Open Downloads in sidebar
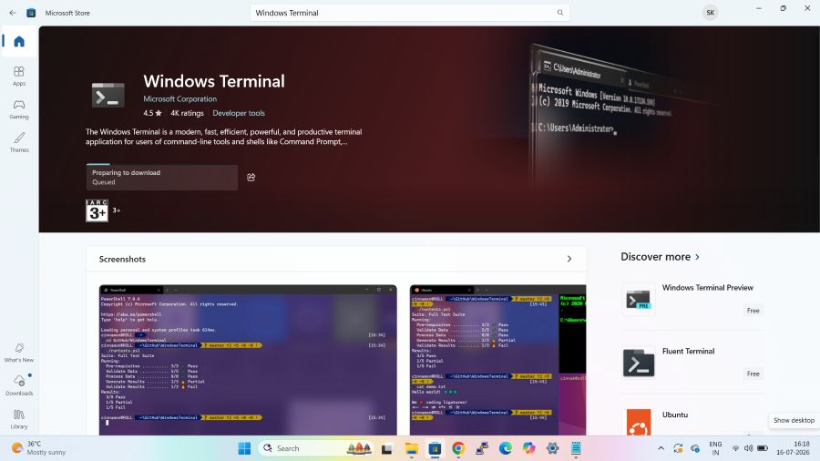The image size is (820, 461). [x=19, y=385]
